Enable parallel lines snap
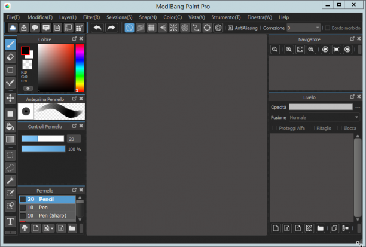The height and width of the screenshot is (247, 366). point(141,28)
